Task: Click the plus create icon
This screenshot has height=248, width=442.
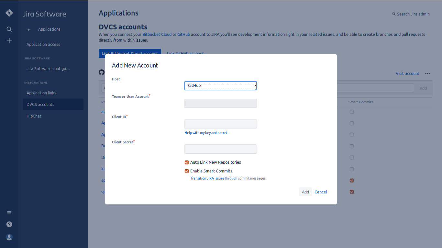Action: (9, 41)
